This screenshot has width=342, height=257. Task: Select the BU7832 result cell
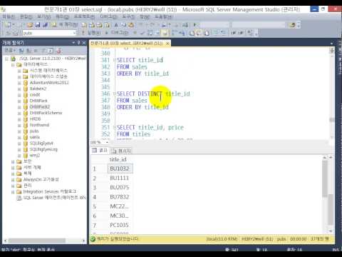120,197
